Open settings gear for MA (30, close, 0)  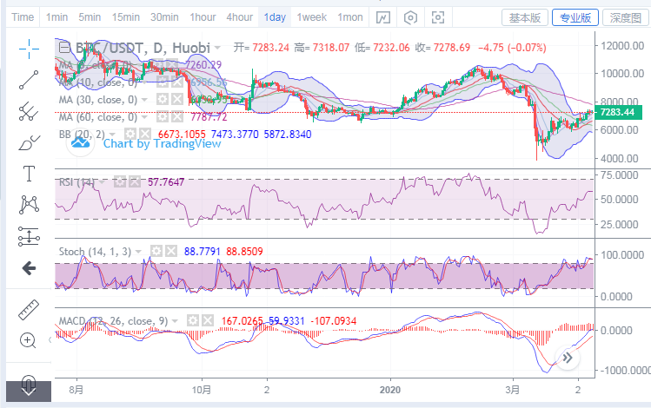click(163, 100)
